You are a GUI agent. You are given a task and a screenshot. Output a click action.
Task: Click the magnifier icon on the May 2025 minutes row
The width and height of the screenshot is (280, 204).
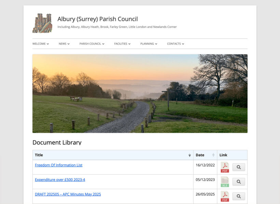[239, 196]
